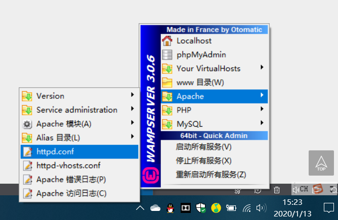Click the www 目录 folder icon
338x220 pixels.
click(167, 82)
